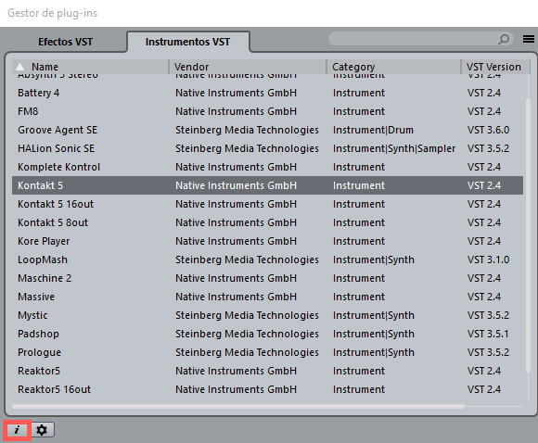
Task: Click Instrument|Drum category cell
Action: click(373, 130)
